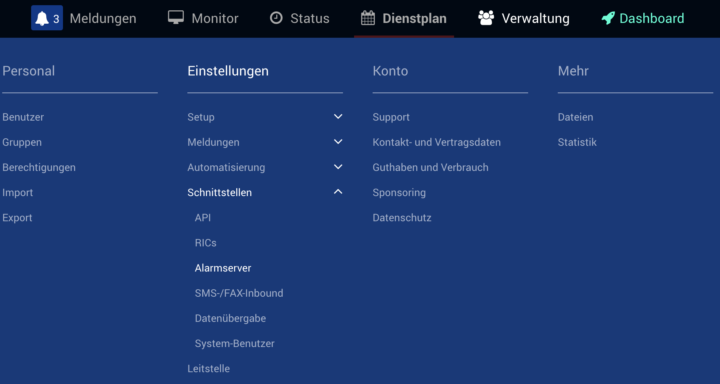Select the API menu entry
Viewport: 720px width, 384px height.
(203, 218)
